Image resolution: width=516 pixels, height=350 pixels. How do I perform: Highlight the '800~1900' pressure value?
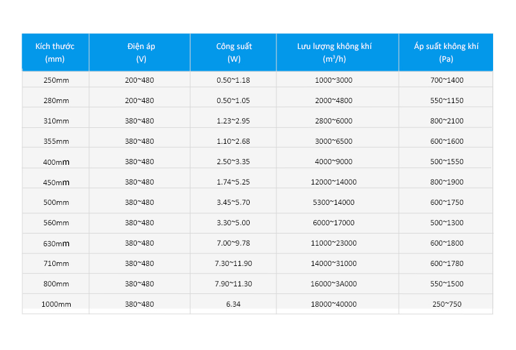pyautogui.click(x=447, y=182)
